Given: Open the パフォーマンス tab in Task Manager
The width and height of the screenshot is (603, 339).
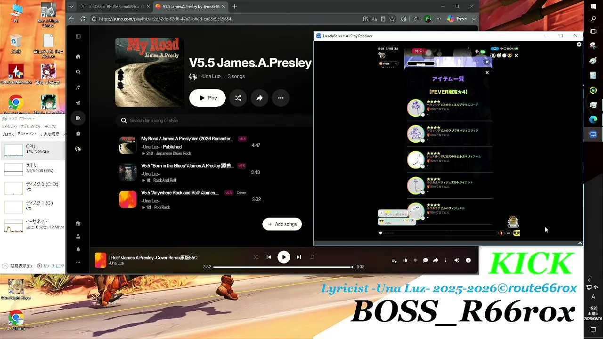Looking at the screenshot, I should point(27,135).
